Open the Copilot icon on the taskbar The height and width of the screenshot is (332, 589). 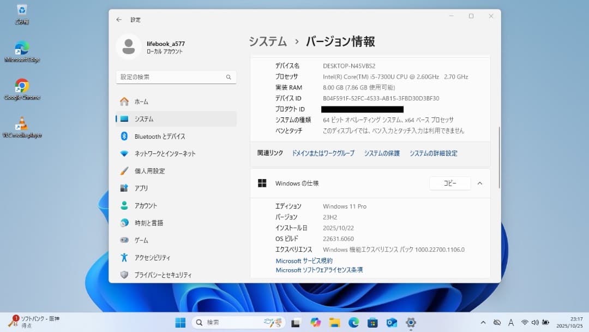point(315,322)
